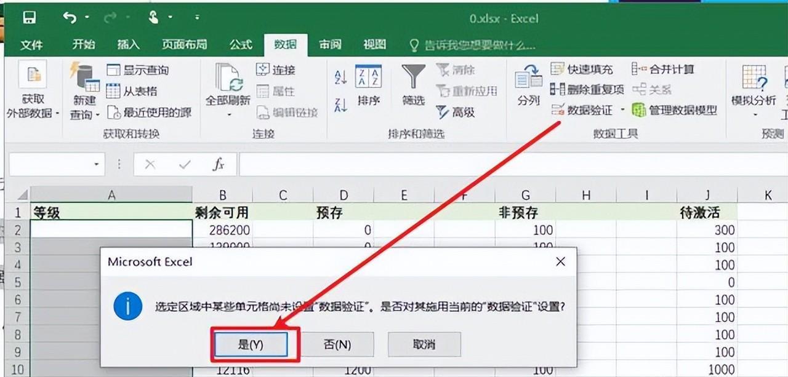The width and height of the screenshot is (788, 377).
Task: Click 重新应用 filter
Action: (467, 91)
